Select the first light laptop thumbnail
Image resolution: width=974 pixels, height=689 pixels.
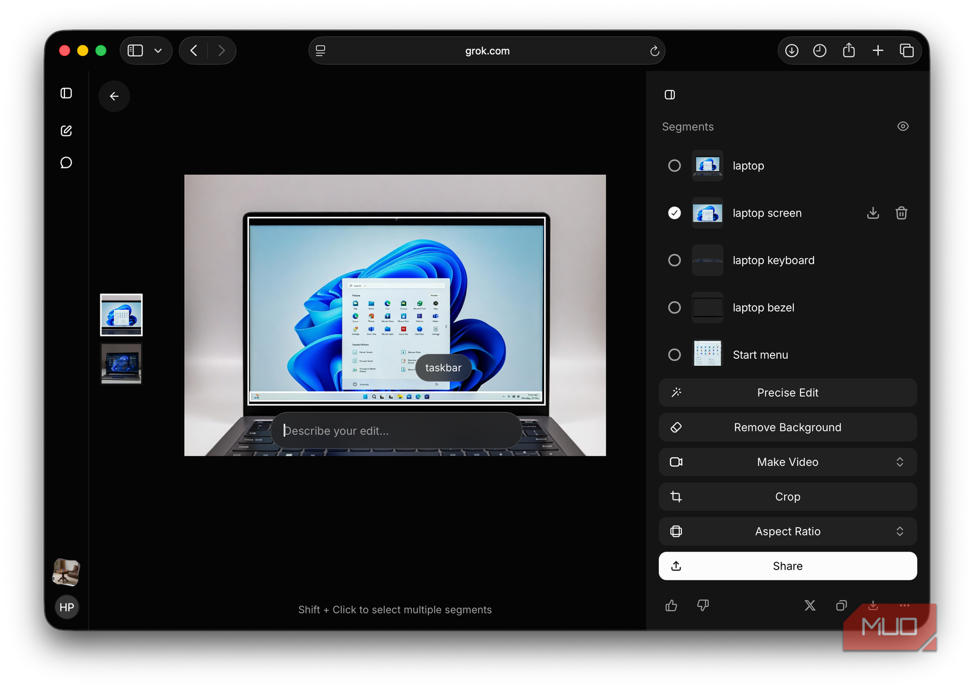[121, 315]
